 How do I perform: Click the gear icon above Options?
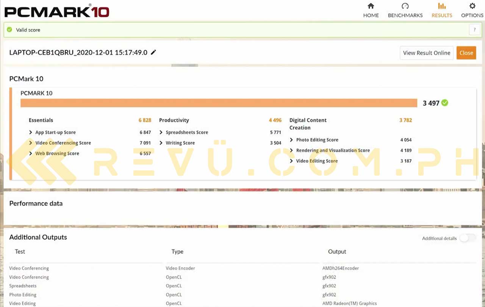coord(472,6)
